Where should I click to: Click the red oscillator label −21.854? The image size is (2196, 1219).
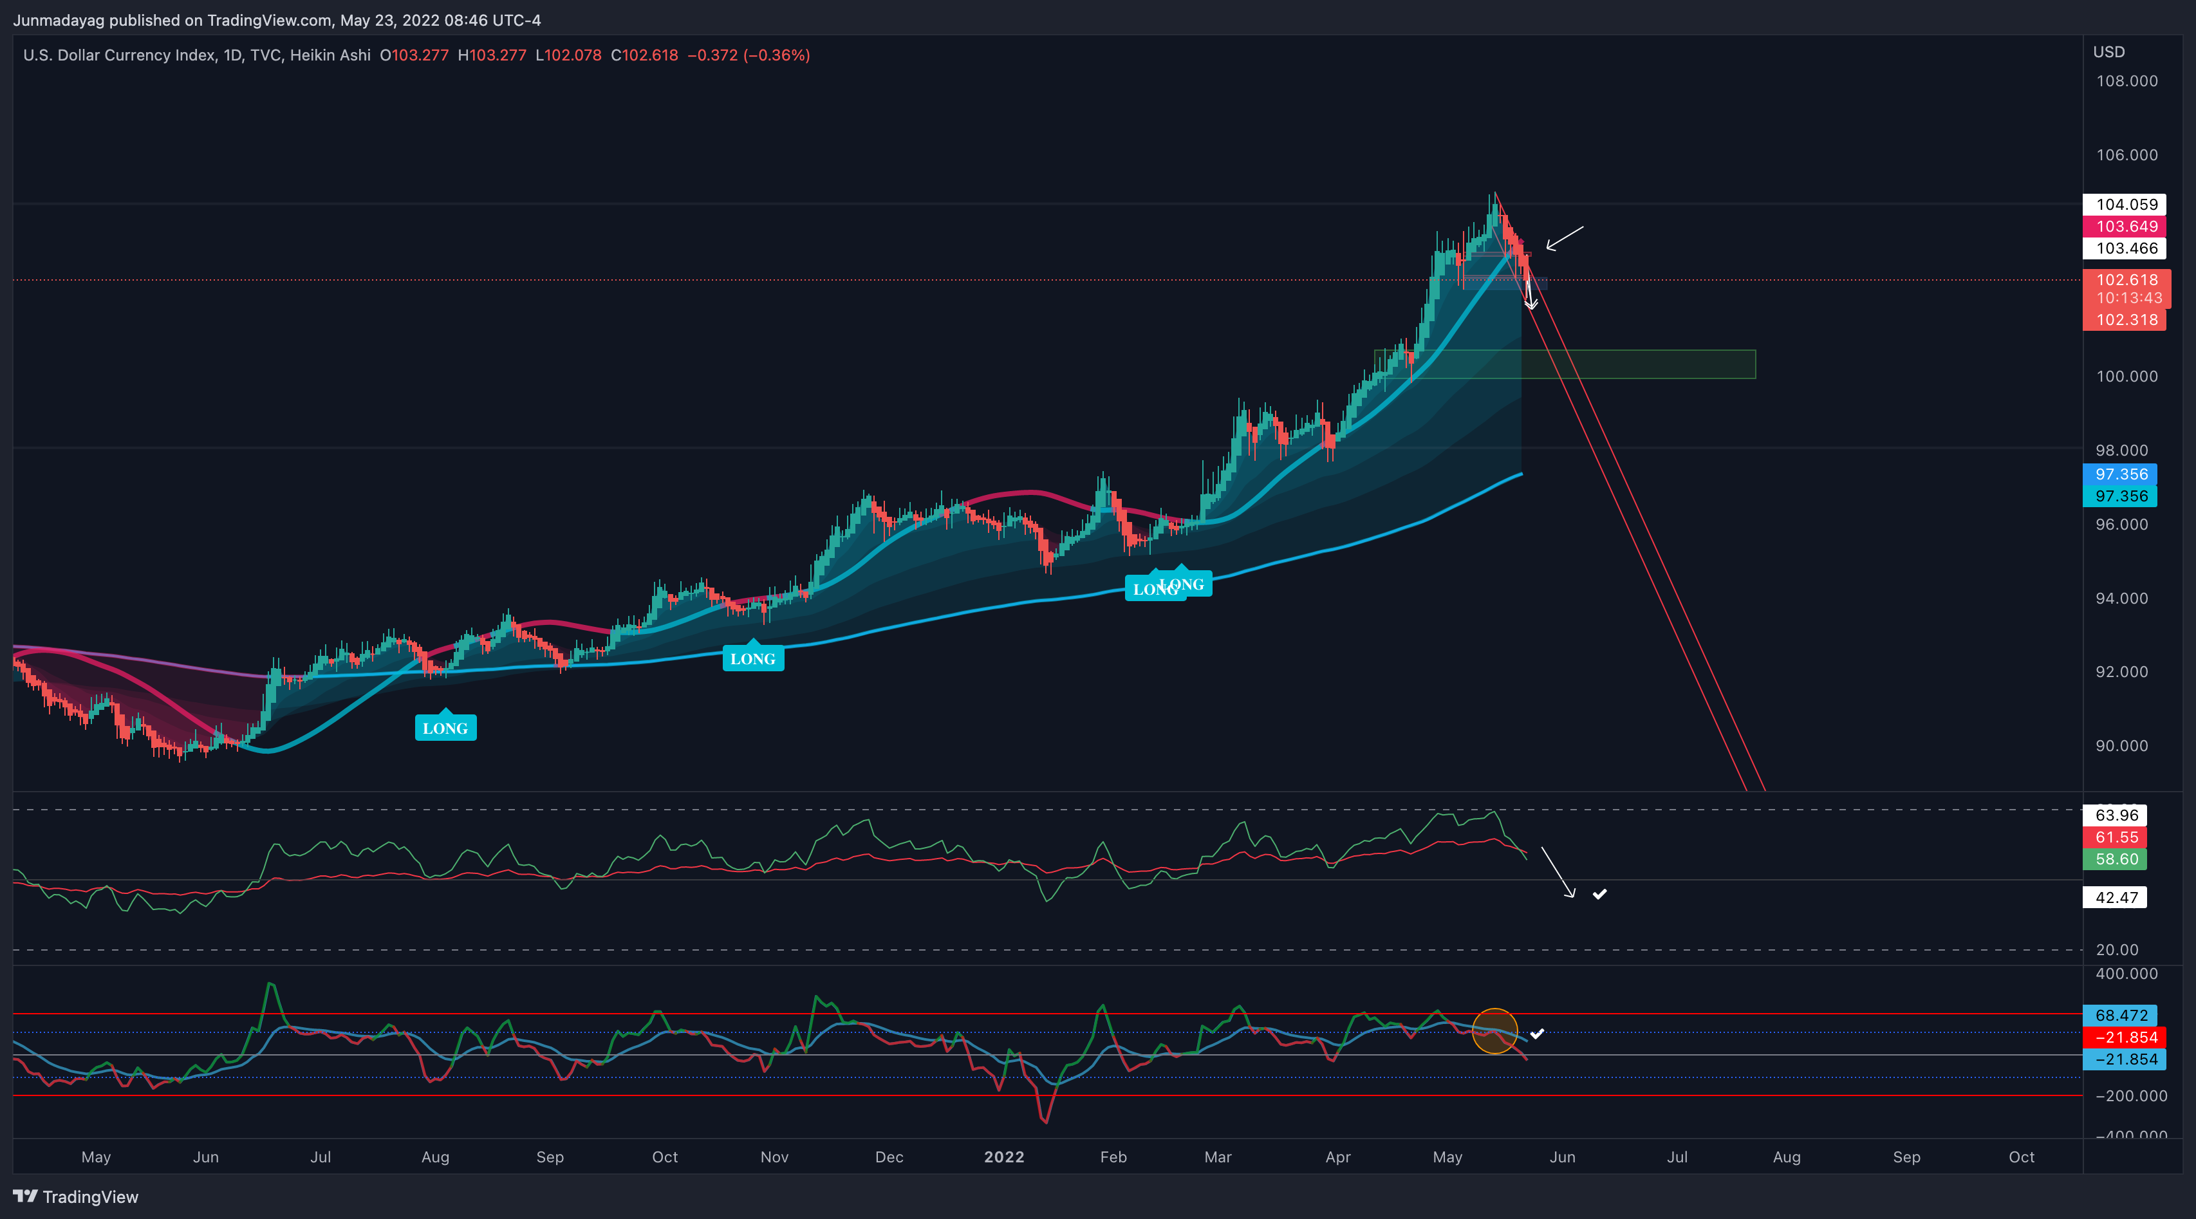2126,1038
